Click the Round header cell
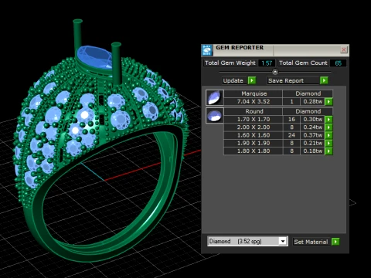Viewport: 371px width, 278px height. [254, 111]
